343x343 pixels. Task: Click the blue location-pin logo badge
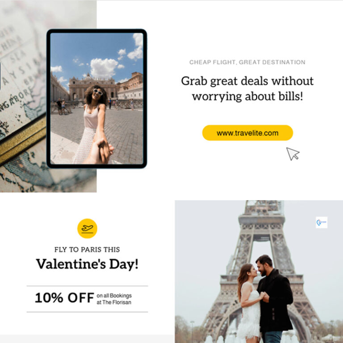click(322, 222)
